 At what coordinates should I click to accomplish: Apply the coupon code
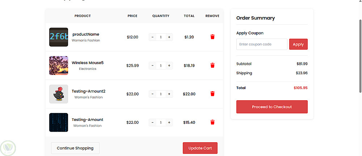coord(298,44)
